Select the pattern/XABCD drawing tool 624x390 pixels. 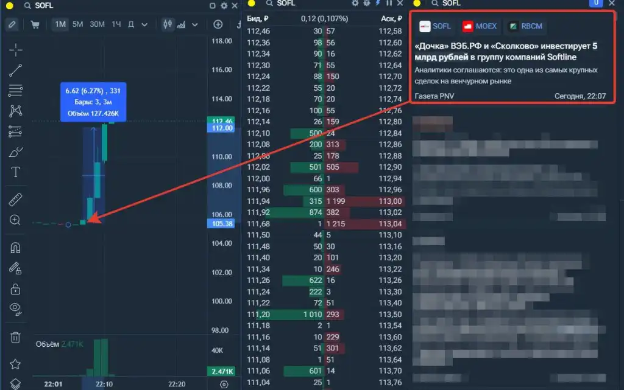(x=15, y=111)
